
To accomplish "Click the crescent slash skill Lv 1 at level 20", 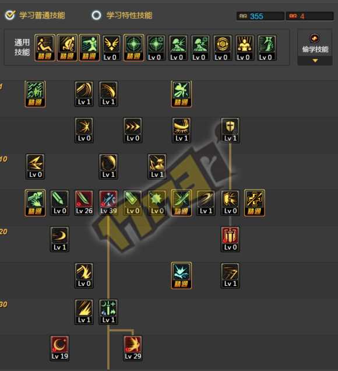I will tap(60, 239).
